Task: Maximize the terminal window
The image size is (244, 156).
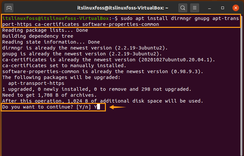Action: (x=223, y=8)
